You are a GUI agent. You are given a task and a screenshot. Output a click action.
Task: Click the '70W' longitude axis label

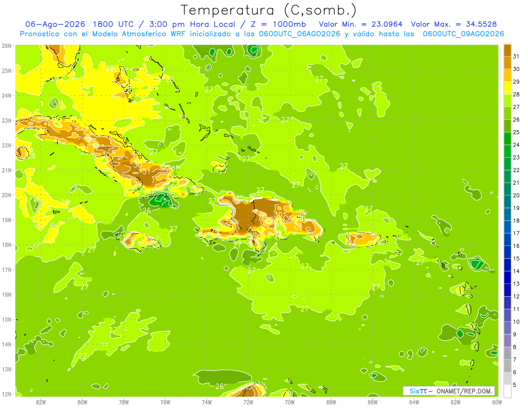coord(290,402)
